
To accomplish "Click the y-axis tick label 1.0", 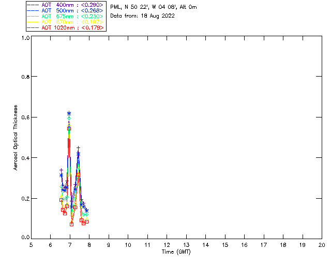I will tap(25, 38).
